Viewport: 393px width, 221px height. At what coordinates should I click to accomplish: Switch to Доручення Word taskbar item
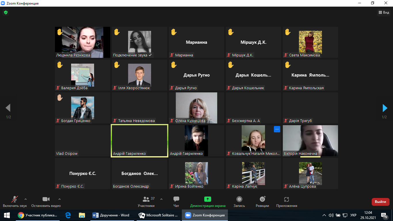[x=111, y=215]
